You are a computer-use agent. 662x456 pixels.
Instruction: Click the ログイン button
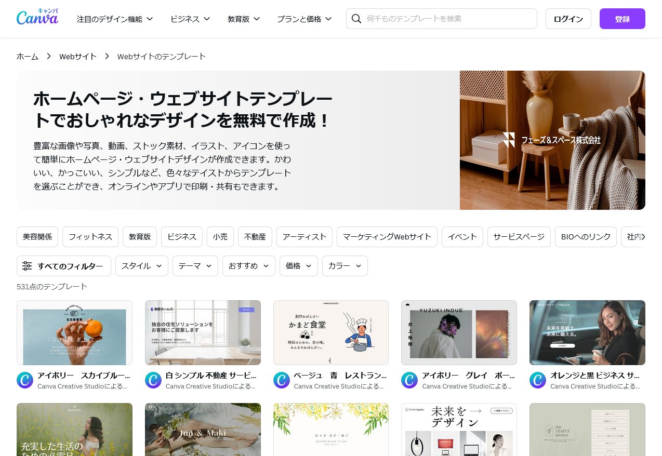(x=568, y=19)
